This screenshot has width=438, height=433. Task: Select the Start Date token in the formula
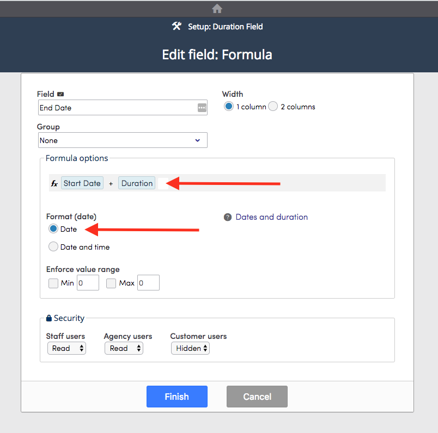(82, 183)
